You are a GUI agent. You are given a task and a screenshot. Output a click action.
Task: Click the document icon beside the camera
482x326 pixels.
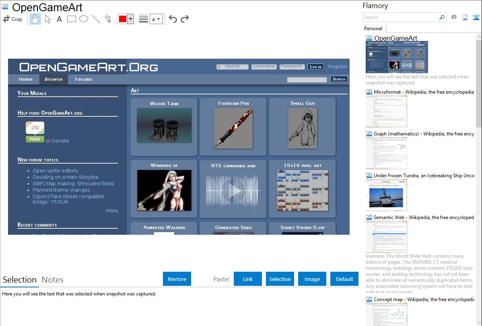[465, 17]
